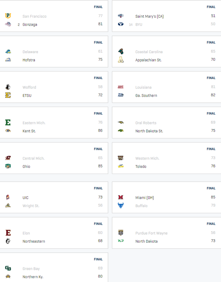Open the UIC vs Wright St. game card
Image resolution: width=221 pixels, height=282 pixels.
54,197
